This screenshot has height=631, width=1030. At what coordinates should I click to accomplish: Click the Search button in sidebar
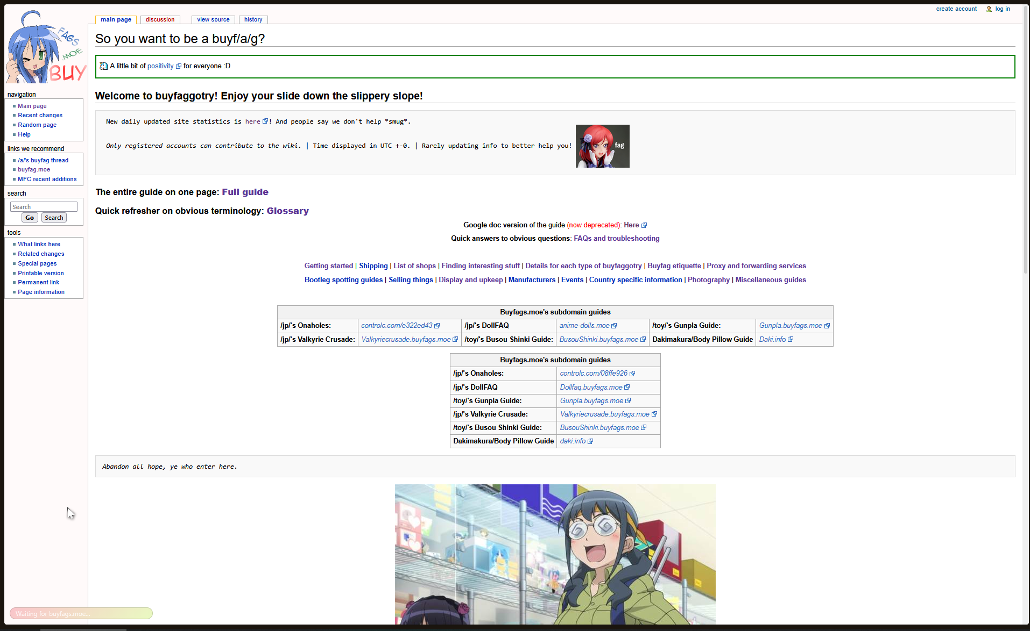(54, 218)
